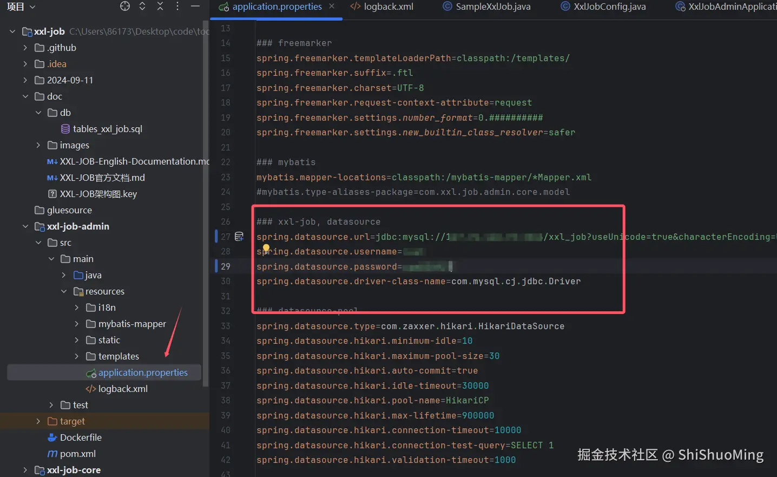
Task: Click the markdown icon of XXL-JOB-English-Documentation
Action: click(52, 161)
